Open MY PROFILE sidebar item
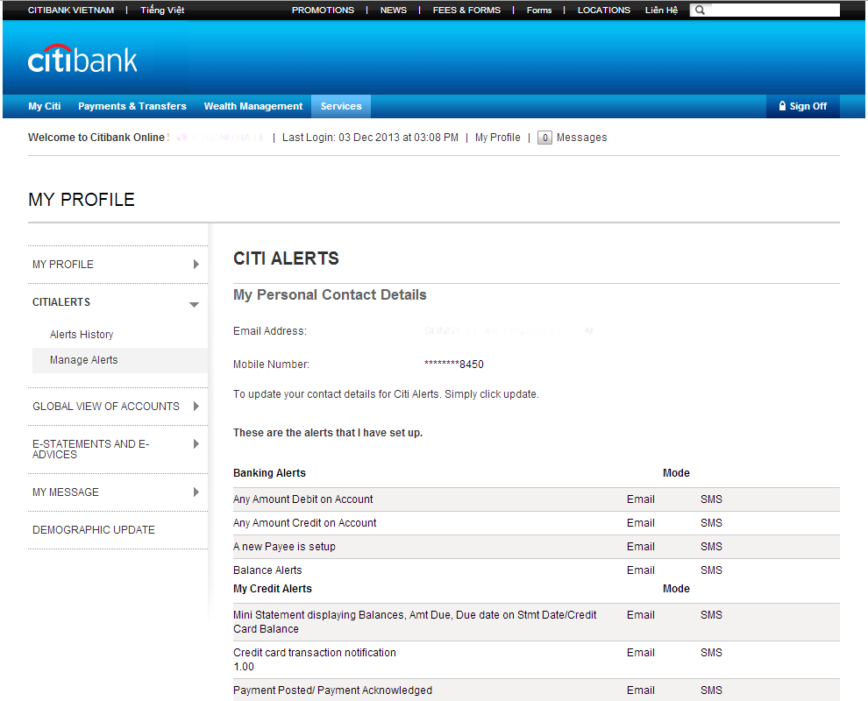The height and width of the screenshot is (701, 868). 63,265
